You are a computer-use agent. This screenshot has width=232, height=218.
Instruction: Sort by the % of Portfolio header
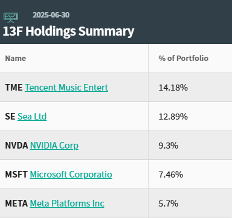[x=183, y=59]
